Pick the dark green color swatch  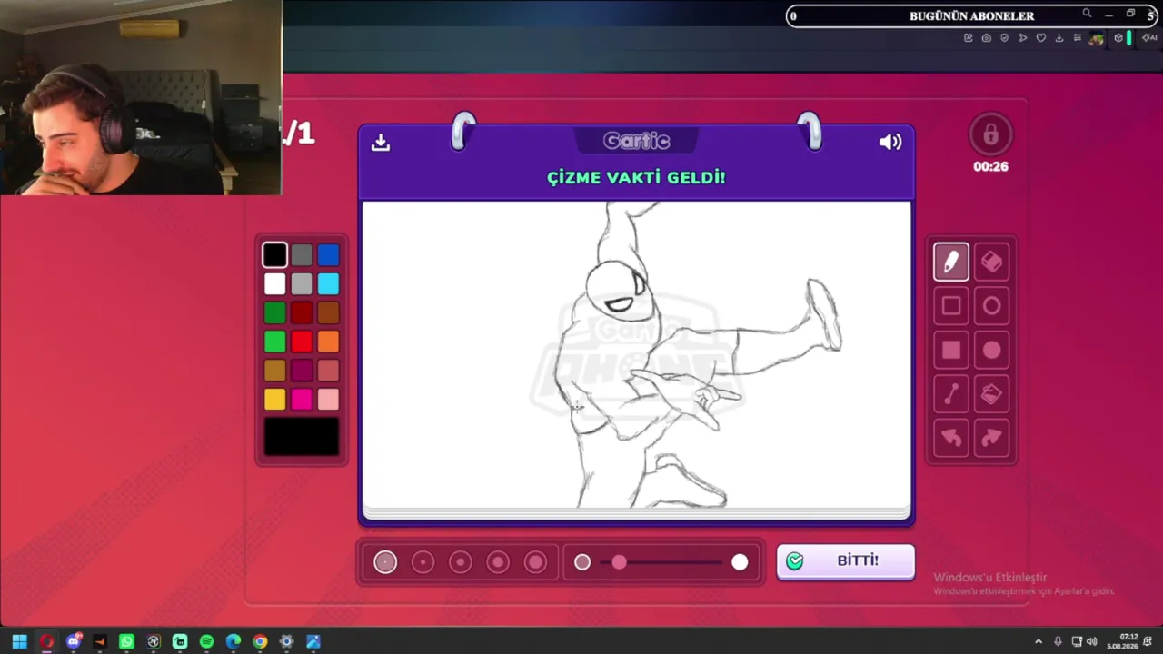click(274, 313)
